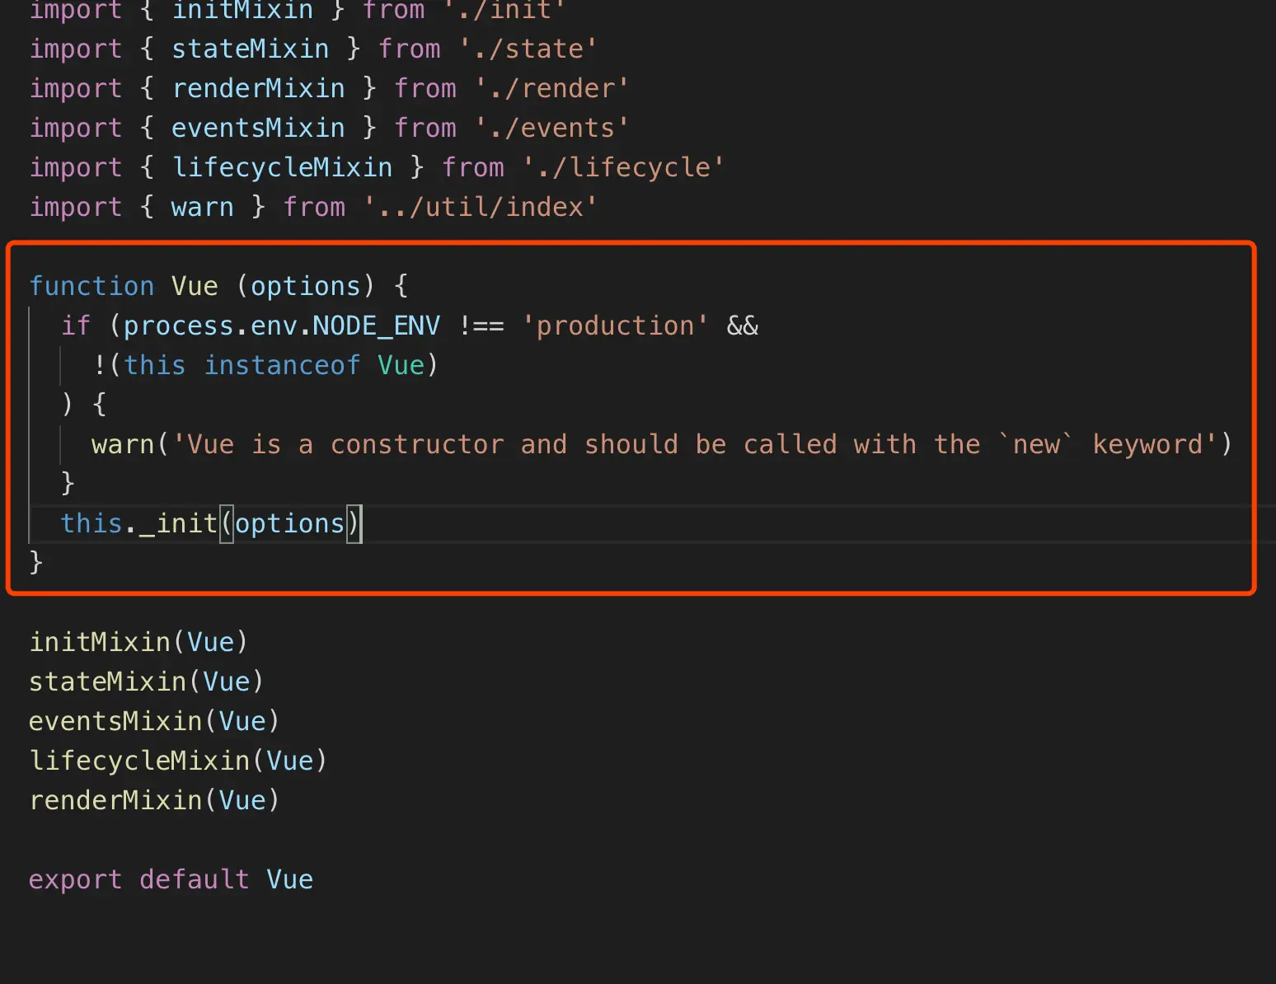Click the stateMixin(Vue) call
Screen dimensions: 1276x984
(x=147, y=682)
